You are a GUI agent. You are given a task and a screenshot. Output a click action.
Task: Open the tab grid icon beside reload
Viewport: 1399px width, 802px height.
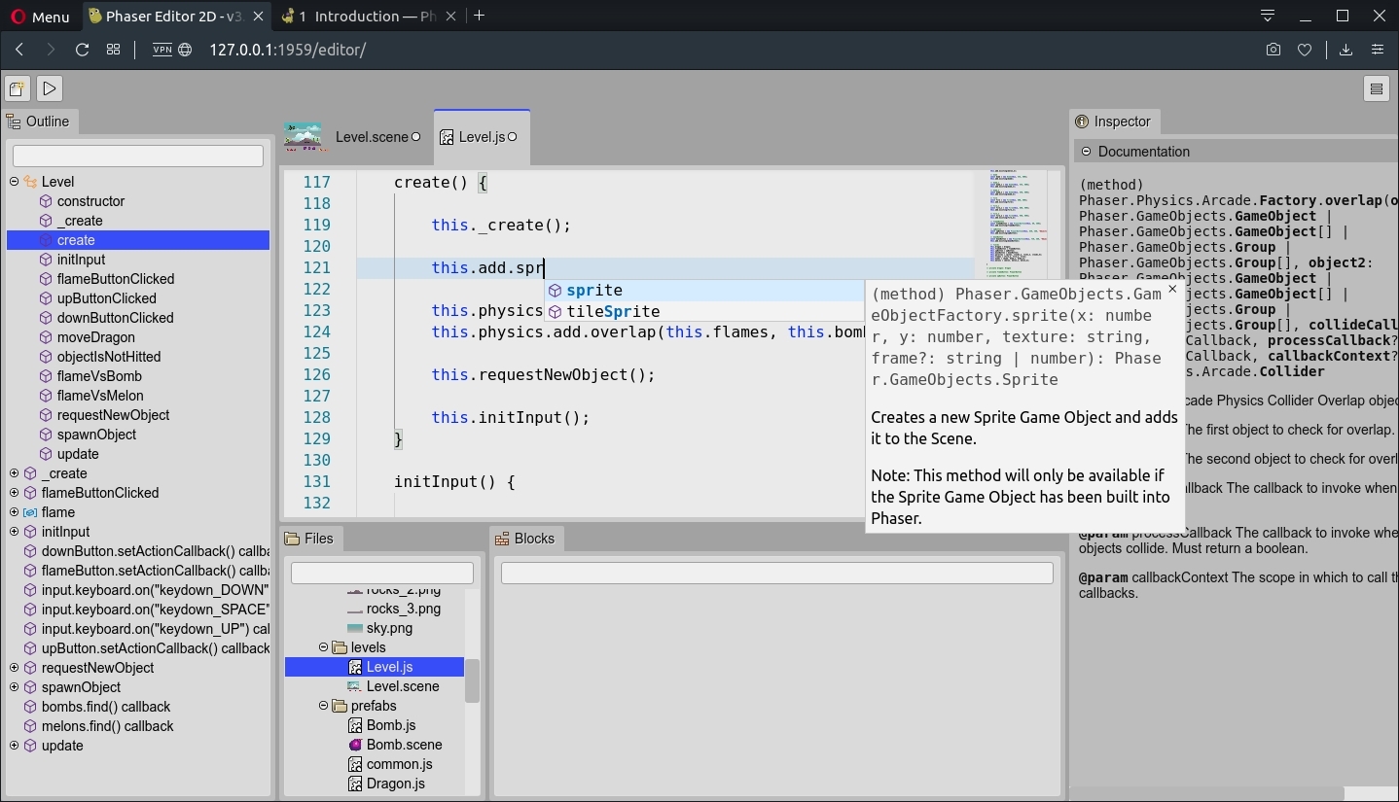pyautogui.click(x=113, y=50)
